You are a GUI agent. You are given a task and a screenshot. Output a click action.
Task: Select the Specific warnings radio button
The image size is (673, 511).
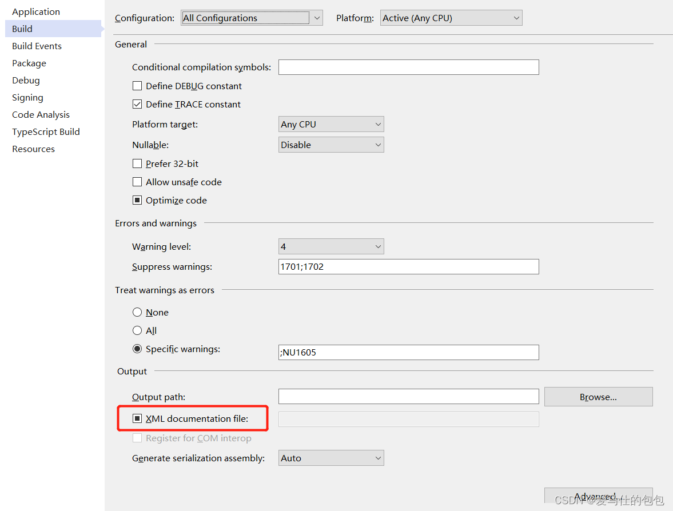tap(137, 349)
